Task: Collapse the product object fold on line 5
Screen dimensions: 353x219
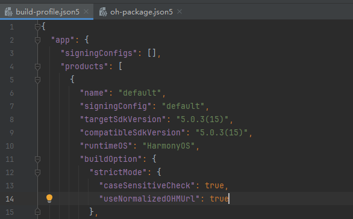Action: click(x=37, y=80)
